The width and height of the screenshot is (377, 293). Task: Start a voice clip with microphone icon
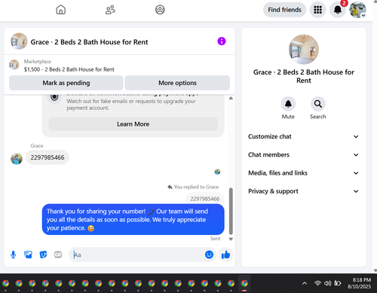[x=14, y=255]
